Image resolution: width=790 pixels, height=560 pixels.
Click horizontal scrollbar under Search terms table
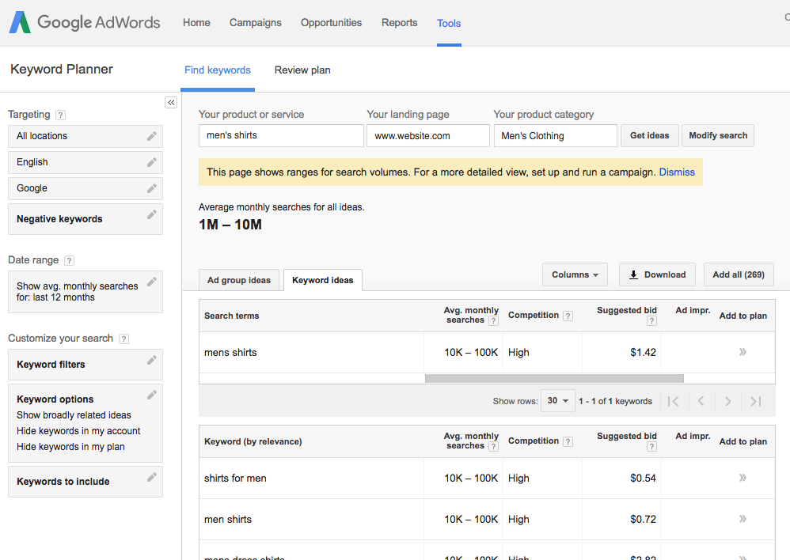pyautogui.click(x=554, y=378)
